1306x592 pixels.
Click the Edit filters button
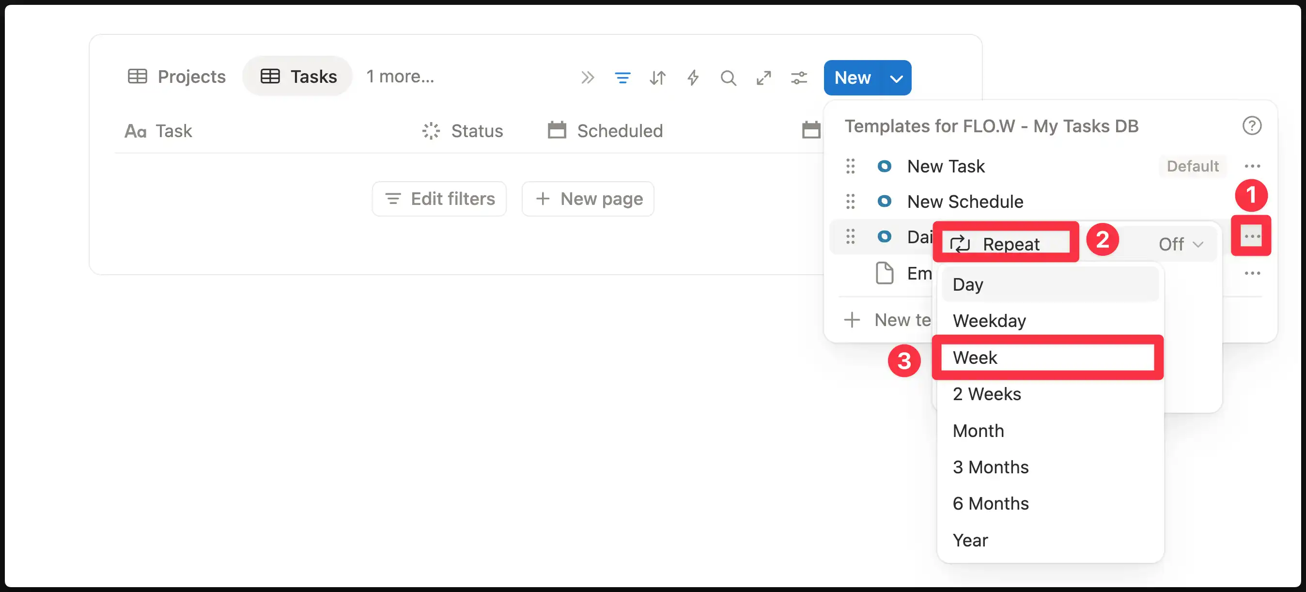coord(439,199)
